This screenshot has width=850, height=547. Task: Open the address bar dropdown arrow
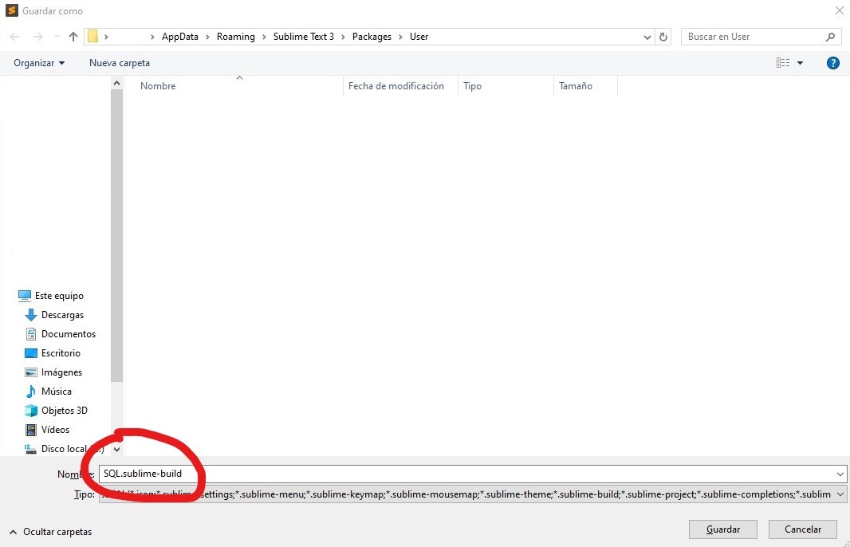[x=647, y=36]
